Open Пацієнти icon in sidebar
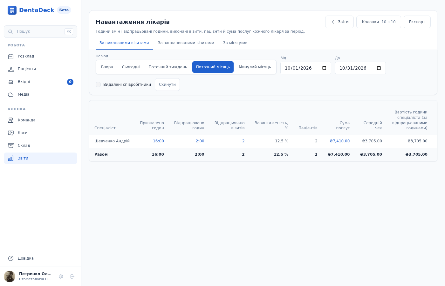Image resolution: width=445 pixels, height=286 pixels. coord(11,69)
